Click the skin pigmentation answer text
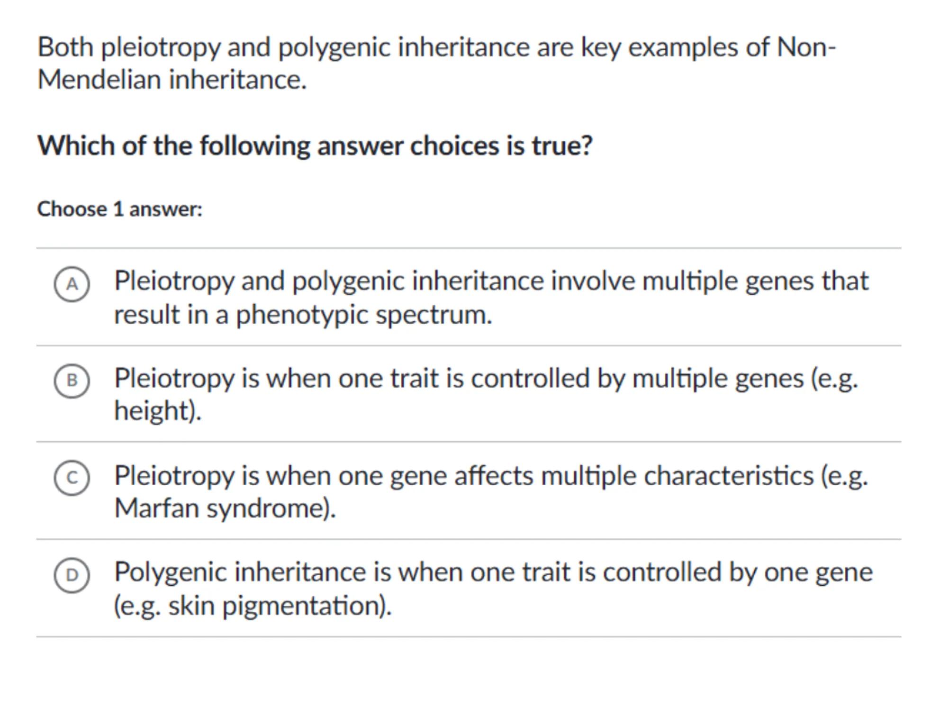This screenshot has height=726, width=931. click(493, 588)
